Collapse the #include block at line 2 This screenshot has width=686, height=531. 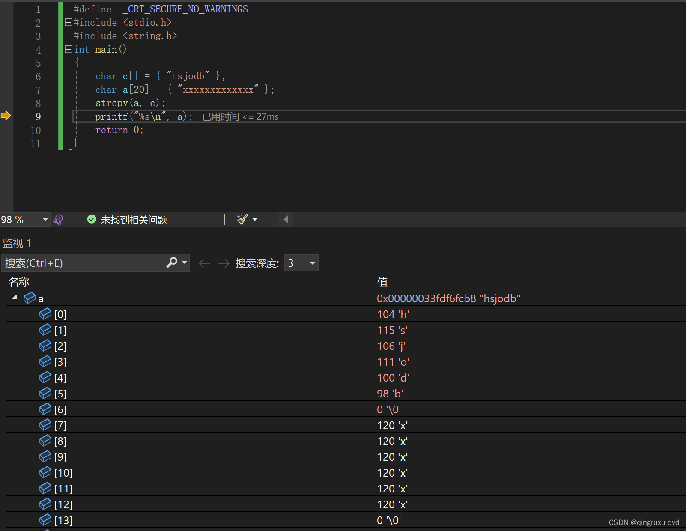68,22
